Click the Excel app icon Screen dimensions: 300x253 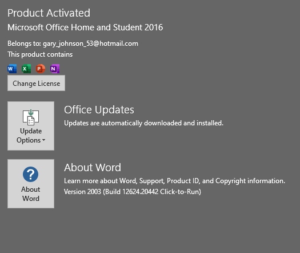pyautogui.click(x=26, y=69)
